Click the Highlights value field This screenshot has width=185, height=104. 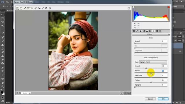point(164,85)
